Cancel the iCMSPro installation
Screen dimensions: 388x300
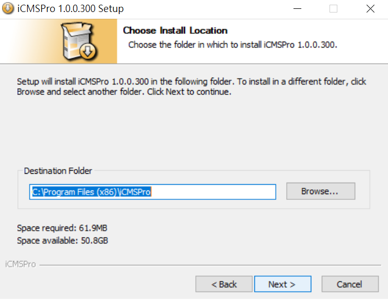(x=350, y=284)
